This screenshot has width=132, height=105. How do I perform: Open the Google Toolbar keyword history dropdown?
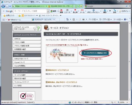48,11
